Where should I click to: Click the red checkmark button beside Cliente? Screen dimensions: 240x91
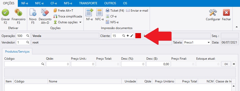pyautogui.click(x=138, y=36)
